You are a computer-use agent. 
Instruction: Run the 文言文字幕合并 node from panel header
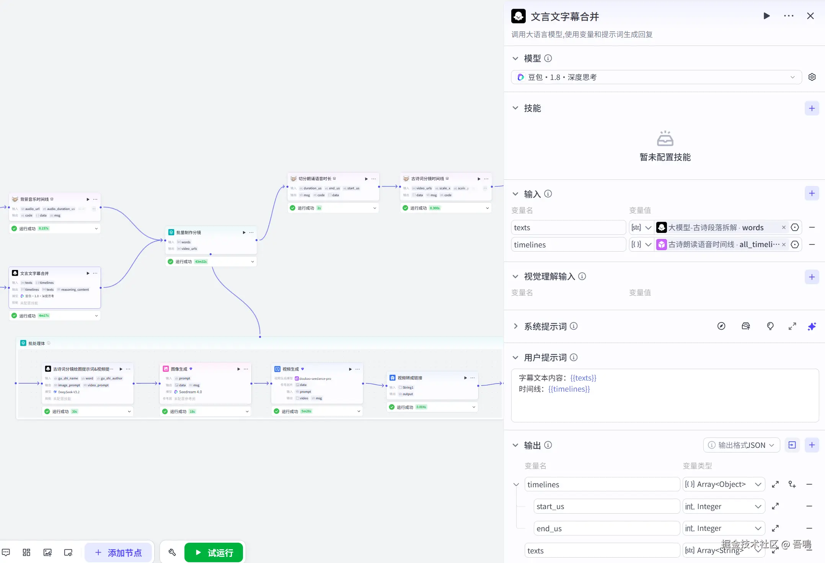coord(766,16)
